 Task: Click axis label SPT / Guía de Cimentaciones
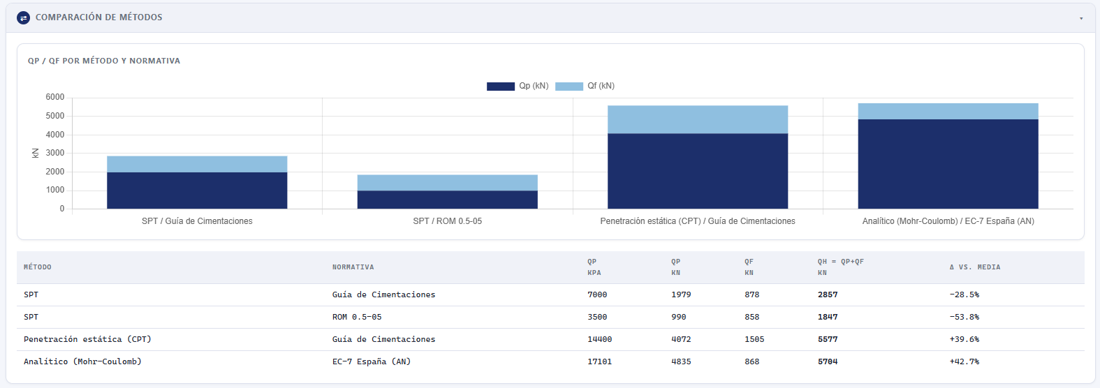tap(197, 221)
